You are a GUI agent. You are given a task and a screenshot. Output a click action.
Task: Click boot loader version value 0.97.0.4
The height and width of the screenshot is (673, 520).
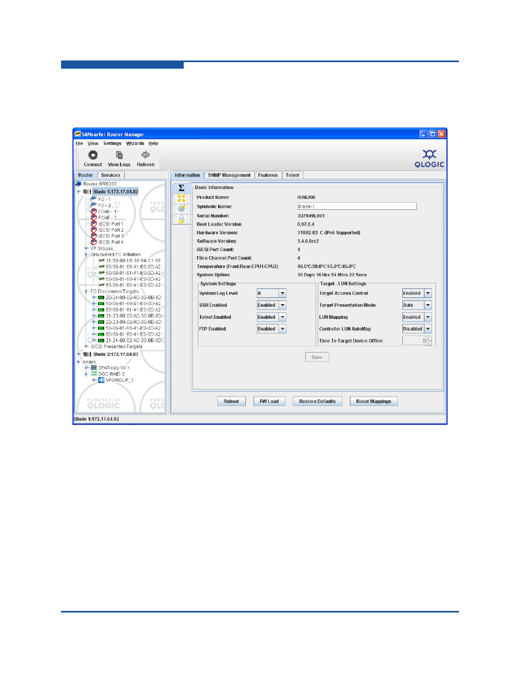[x=306, y=225]
